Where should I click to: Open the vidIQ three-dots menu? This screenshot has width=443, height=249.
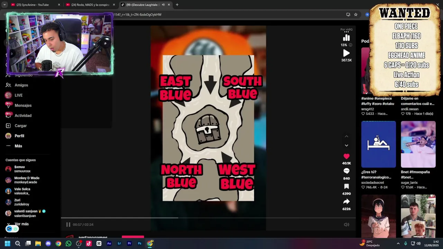coord(346,32)
